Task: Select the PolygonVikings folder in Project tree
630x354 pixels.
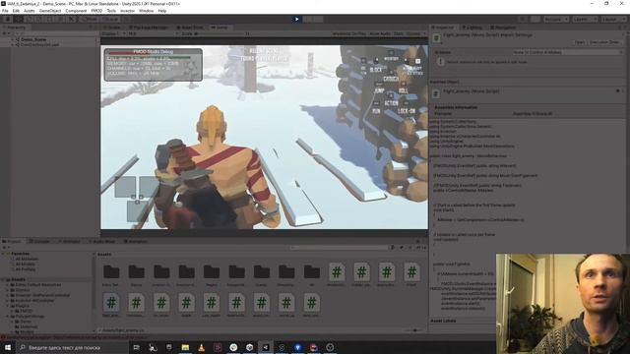Action: click(30, 316)
